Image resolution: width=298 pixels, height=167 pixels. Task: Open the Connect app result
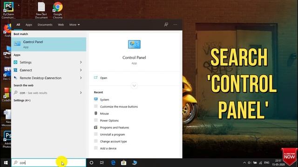point(48,70)
